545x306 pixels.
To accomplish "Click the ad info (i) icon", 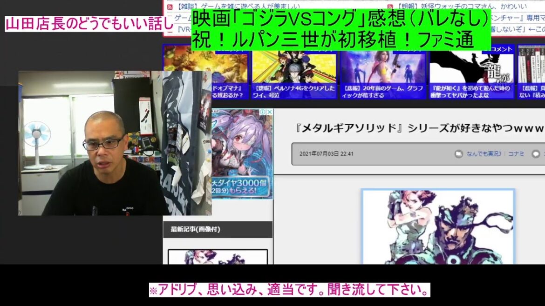I will (x=262, y=112).
